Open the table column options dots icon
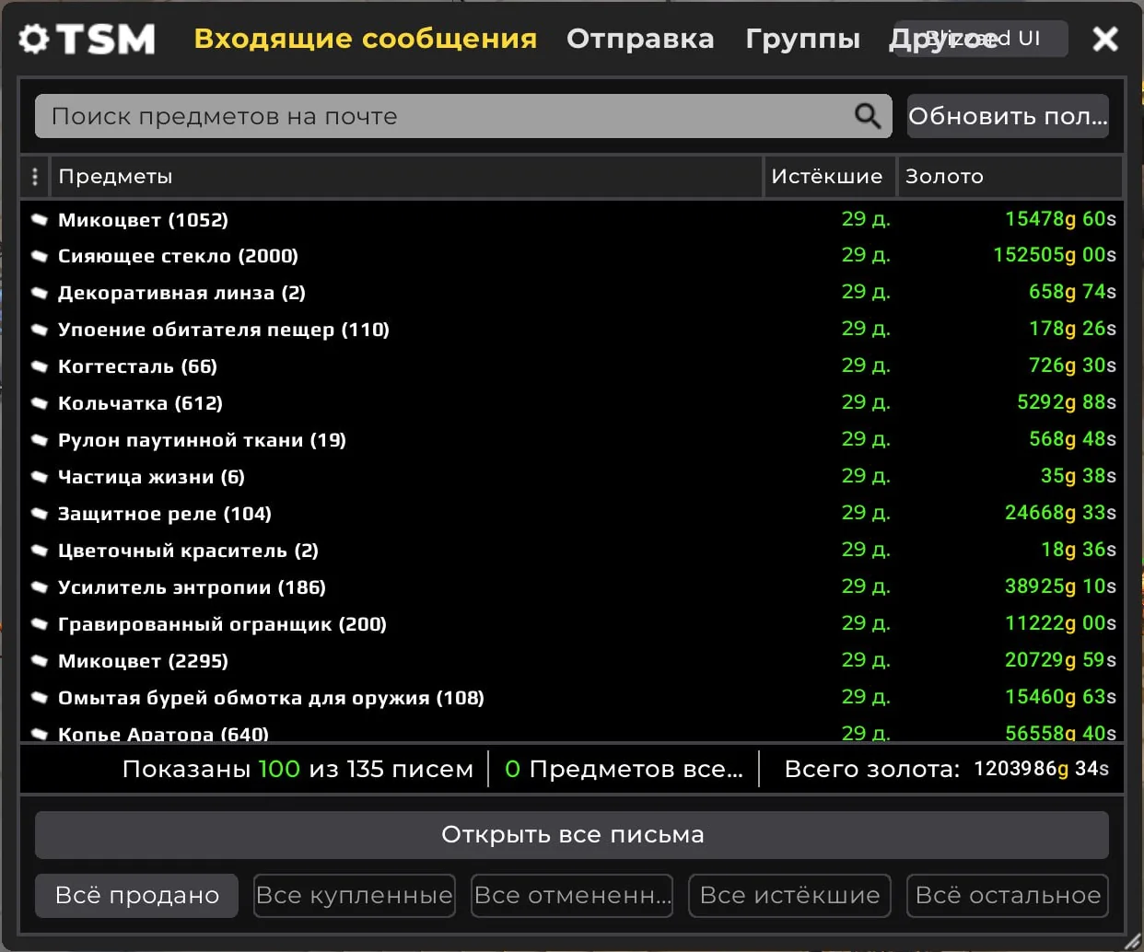The image size is (1144, 952). (x=35, y=176)
